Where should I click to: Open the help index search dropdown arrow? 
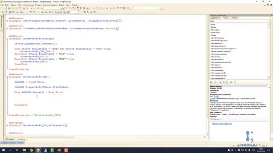(269, 21)
